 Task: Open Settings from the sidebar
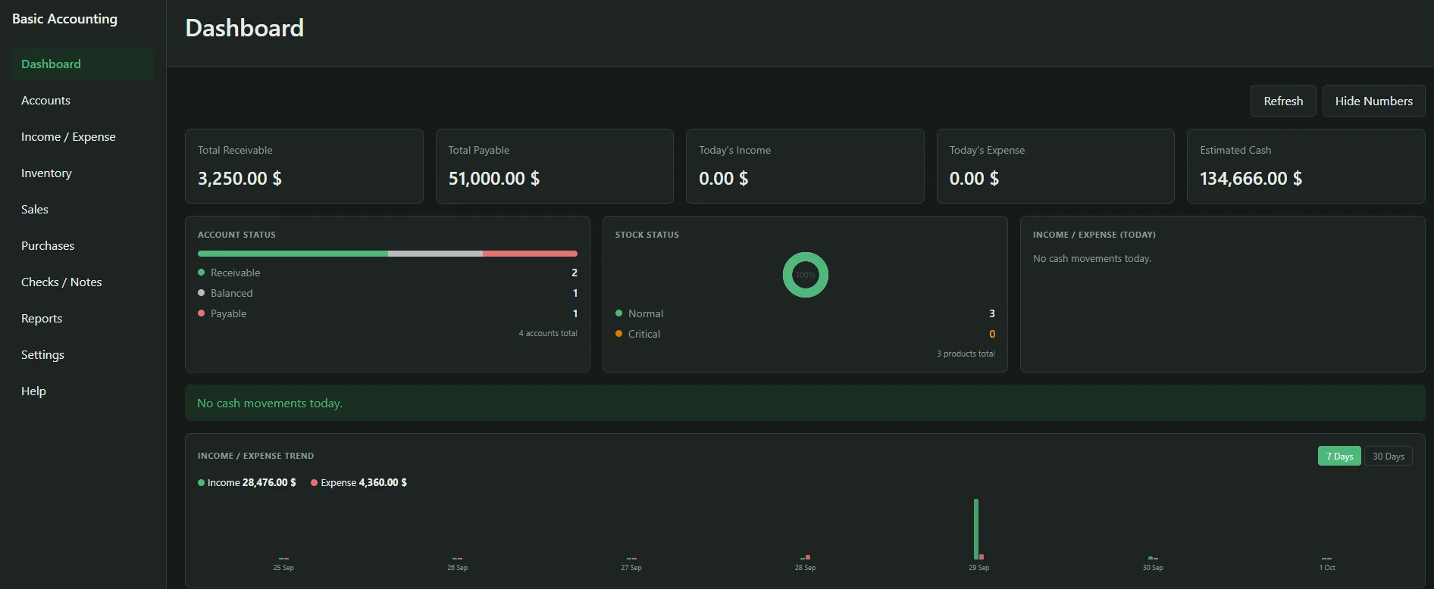83,355
